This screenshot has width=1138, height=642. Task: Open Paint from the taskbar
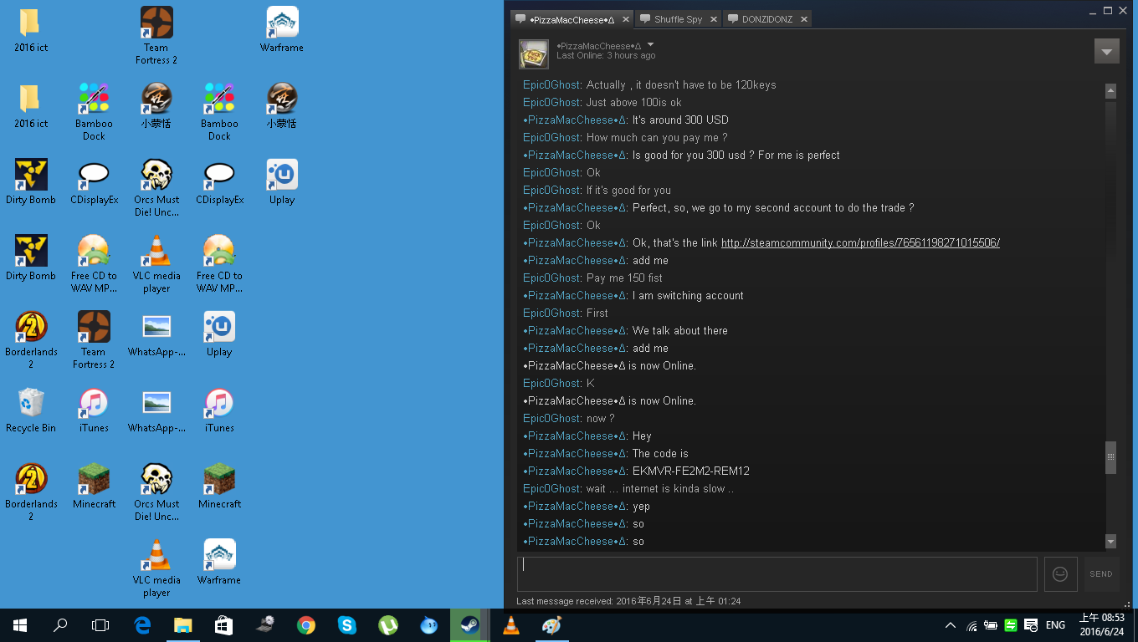point(551,625)
